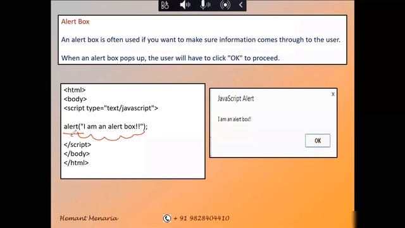Click the opening <body> tag line
The width and height of the screenshot is (405, 228).
tap(75, 99)
